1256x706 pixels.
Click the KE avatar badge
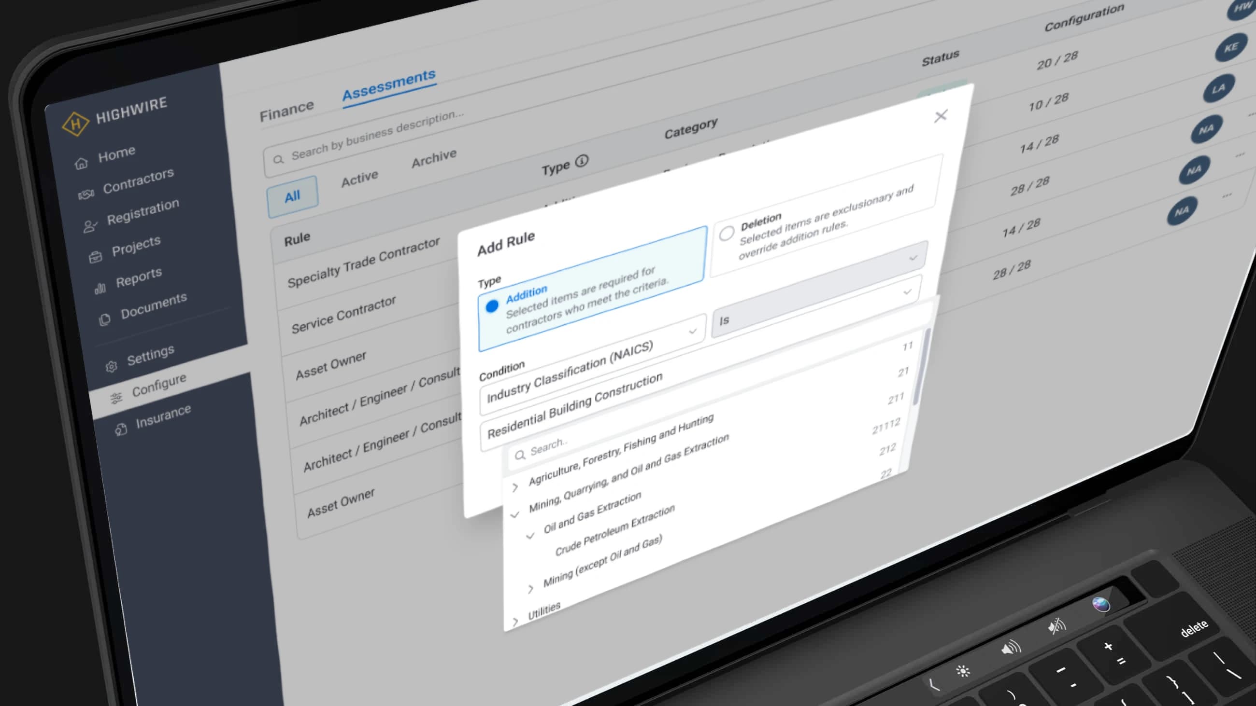(1231, 47)
